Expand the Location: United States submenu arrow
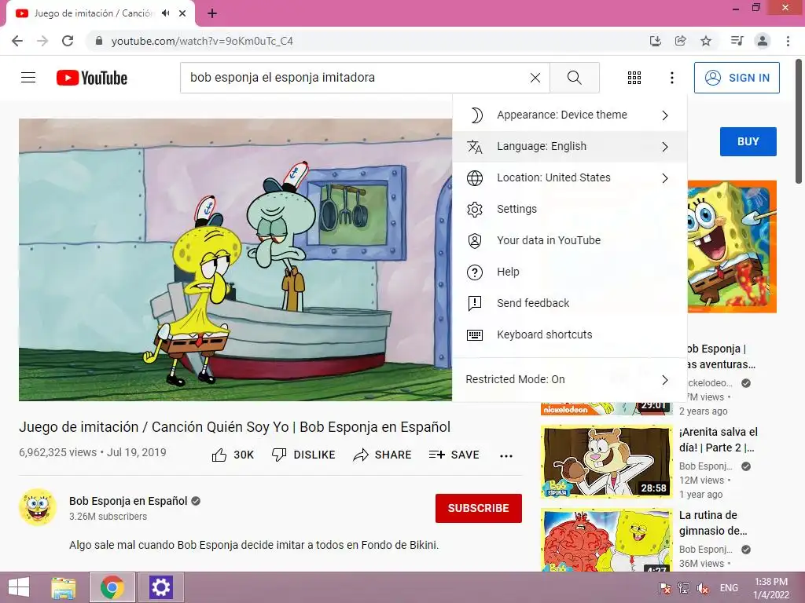Screen dimensions: 805x603 tap(665, 178)
